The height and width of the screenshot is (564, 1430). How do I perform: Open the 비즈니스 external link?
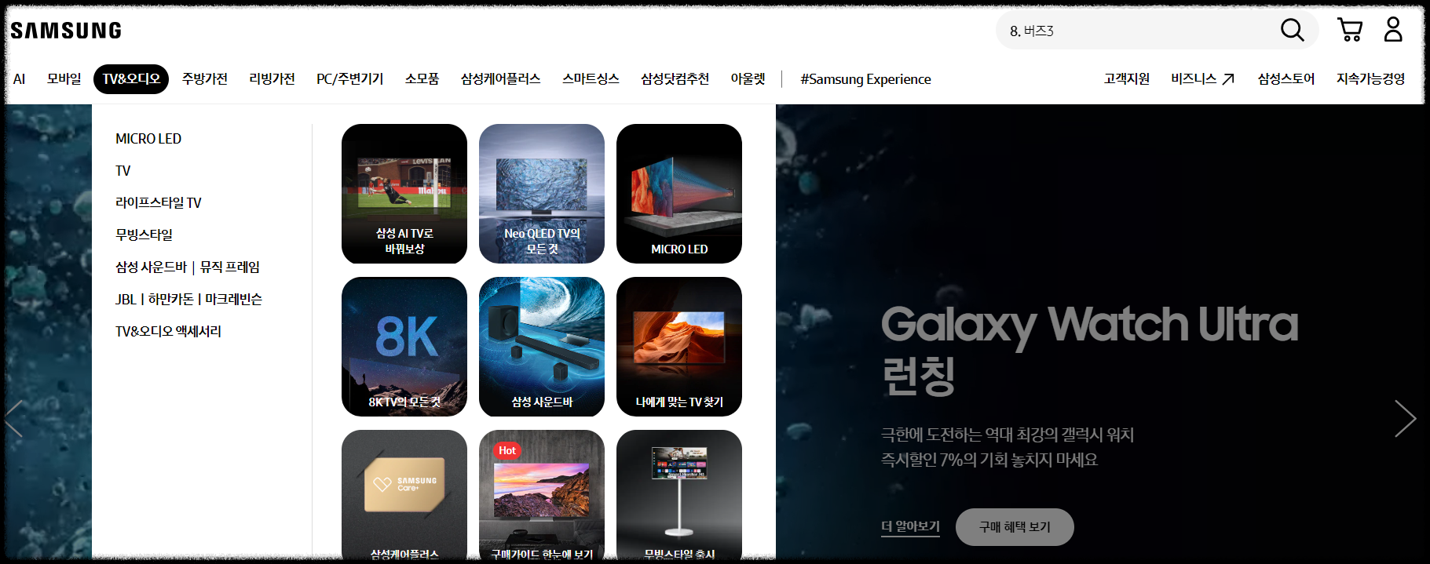(1202, 78)
